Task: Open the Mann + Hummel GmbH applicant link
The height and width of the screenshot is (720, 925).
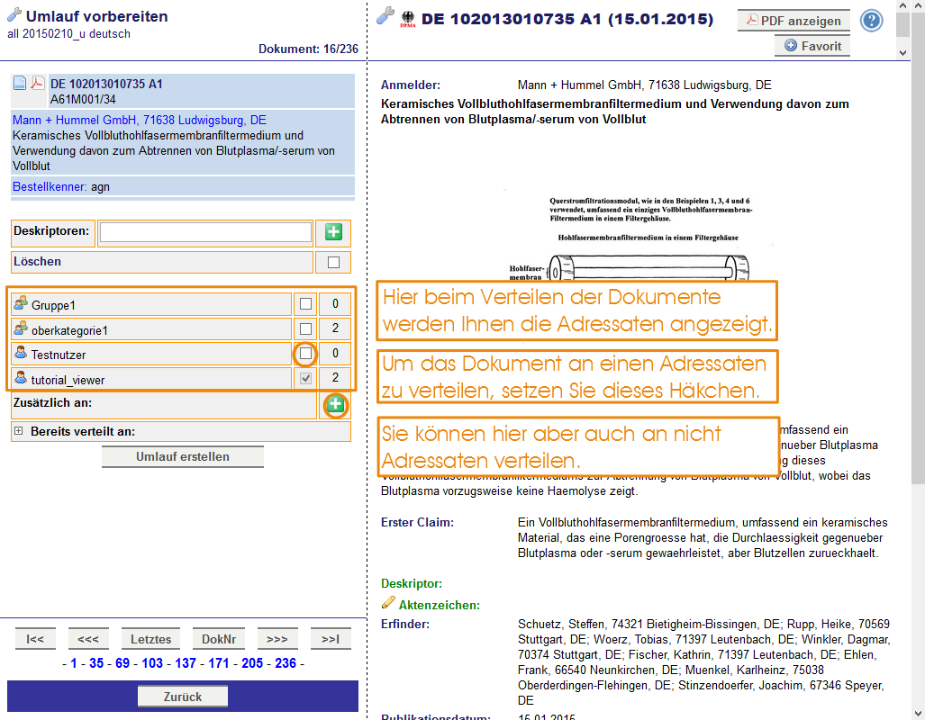Action: (140, 121)
